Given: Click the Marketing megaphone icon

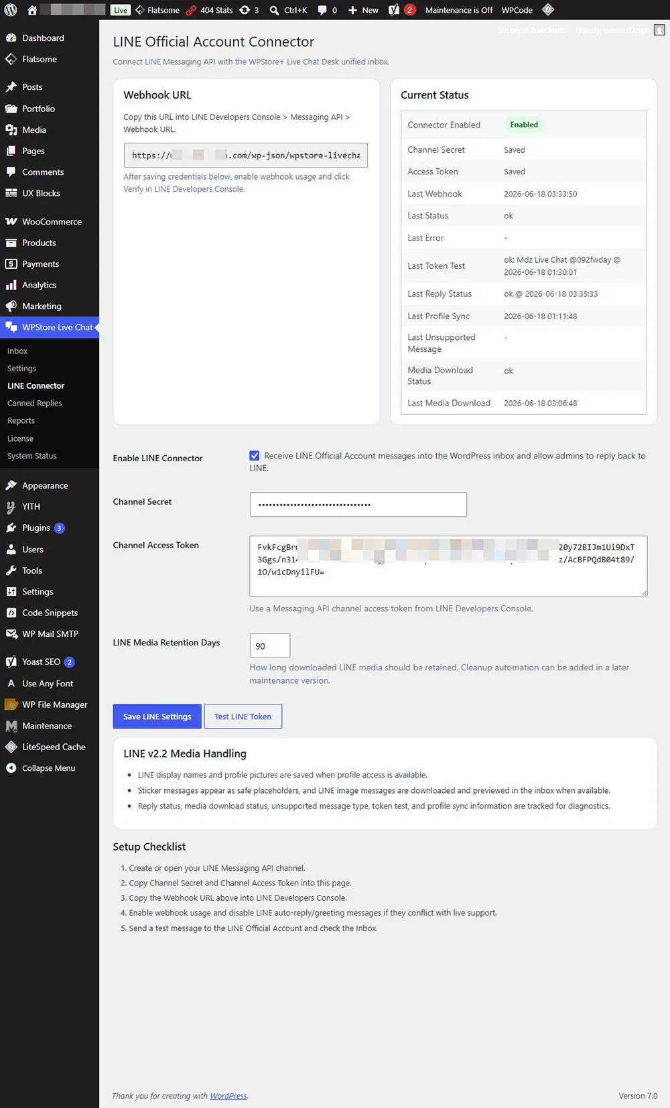Looking at the screenshot, I should pos(11,306).
